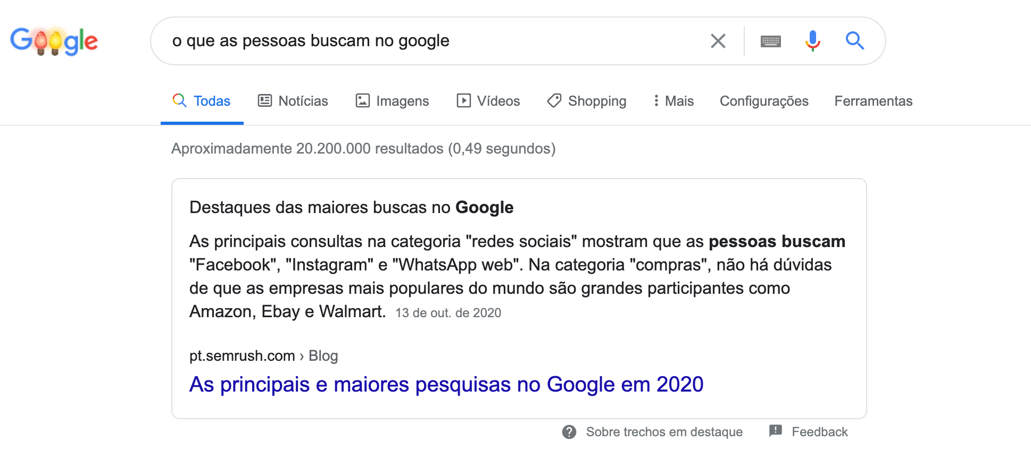Expand the Mais menu

[674, 101]
